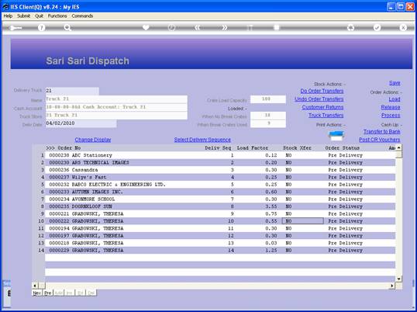Click the Delivery Truck input field

tap(72, 91)
